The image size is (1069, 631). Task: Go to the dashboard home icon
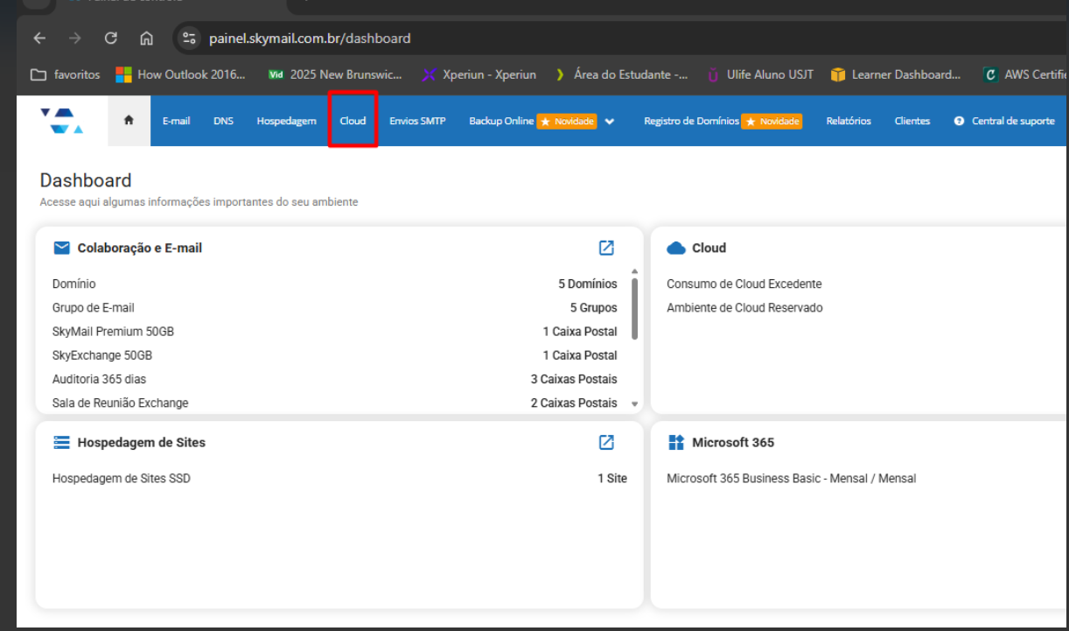pyautogui.click(x=129, y=121)
